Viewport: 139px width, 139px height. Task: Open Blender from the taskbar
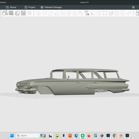(x=121, y=135)
